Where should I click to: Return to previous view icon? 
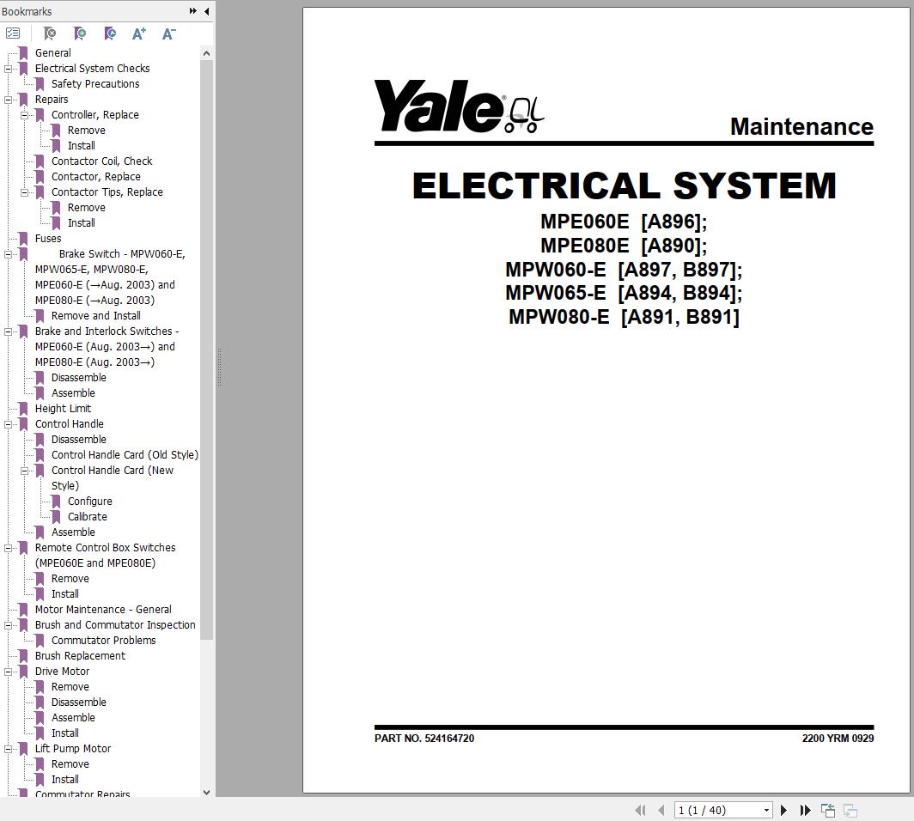[x=827, y=810]
